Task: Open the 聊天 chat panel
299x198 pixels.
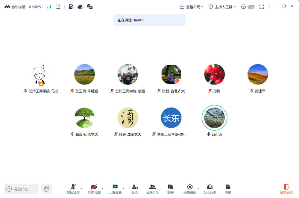Action: tap(171, 189)
